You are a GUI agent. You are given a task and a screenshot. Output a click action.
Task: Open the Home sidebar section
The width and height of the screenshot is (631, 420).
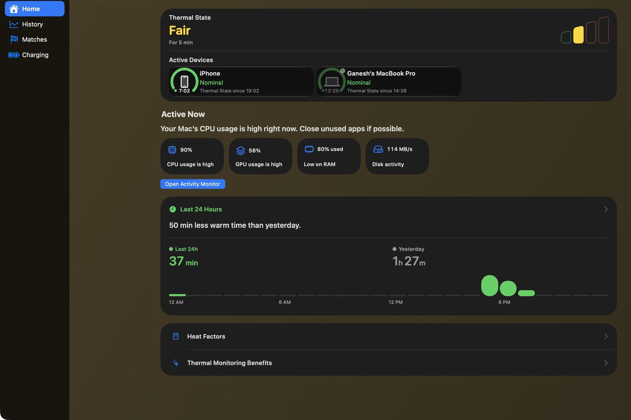pos(35,9)
